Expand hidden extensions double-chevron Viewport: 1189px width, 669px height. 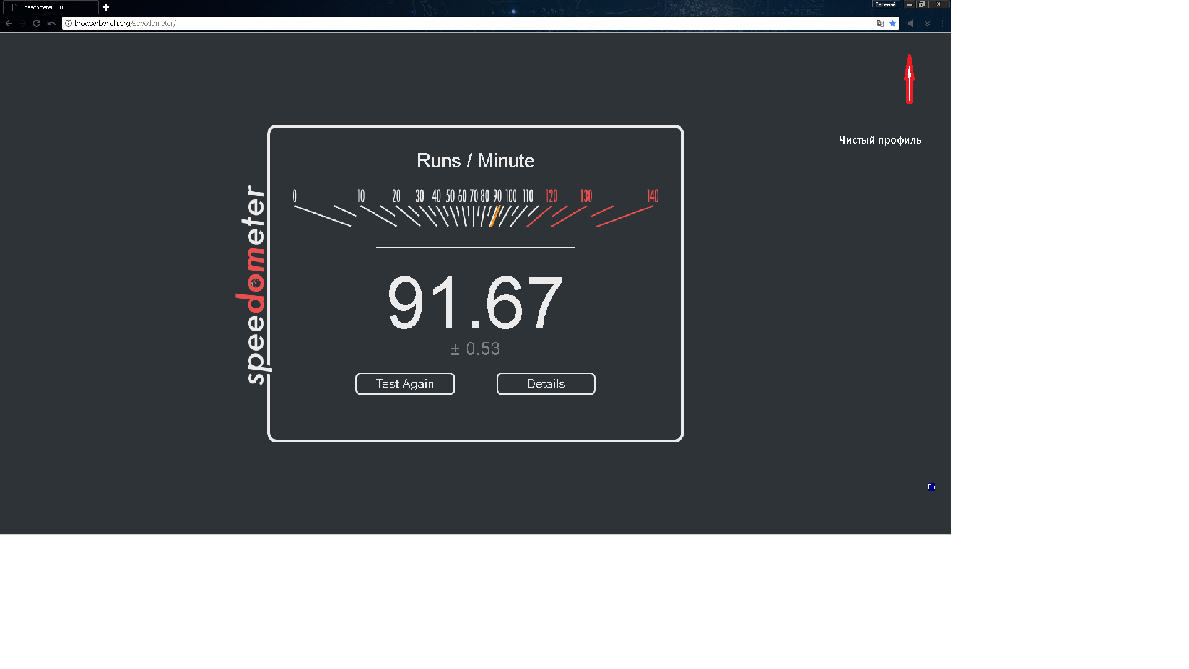pyautogui.click(x=927, y=24)
